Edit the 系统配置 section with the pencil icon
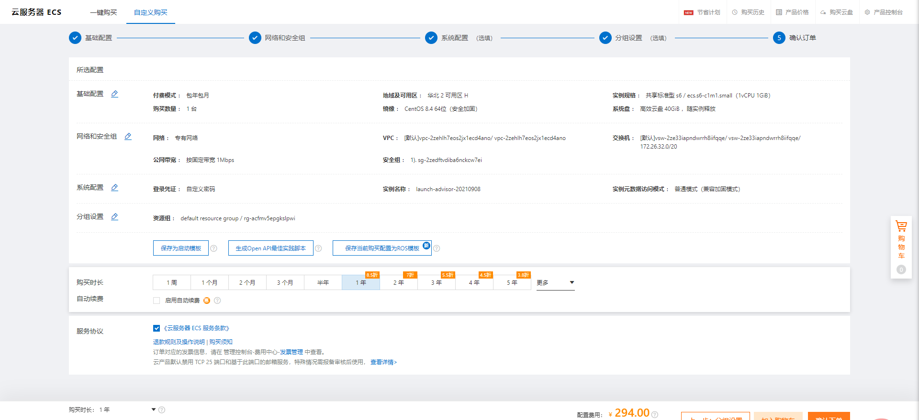The width and height of the screenshot is (919, 420). click(x=114, y=188)
